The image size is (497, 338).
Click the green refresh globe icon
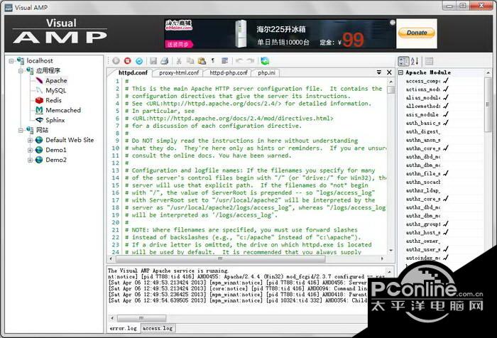pos(265,61)
